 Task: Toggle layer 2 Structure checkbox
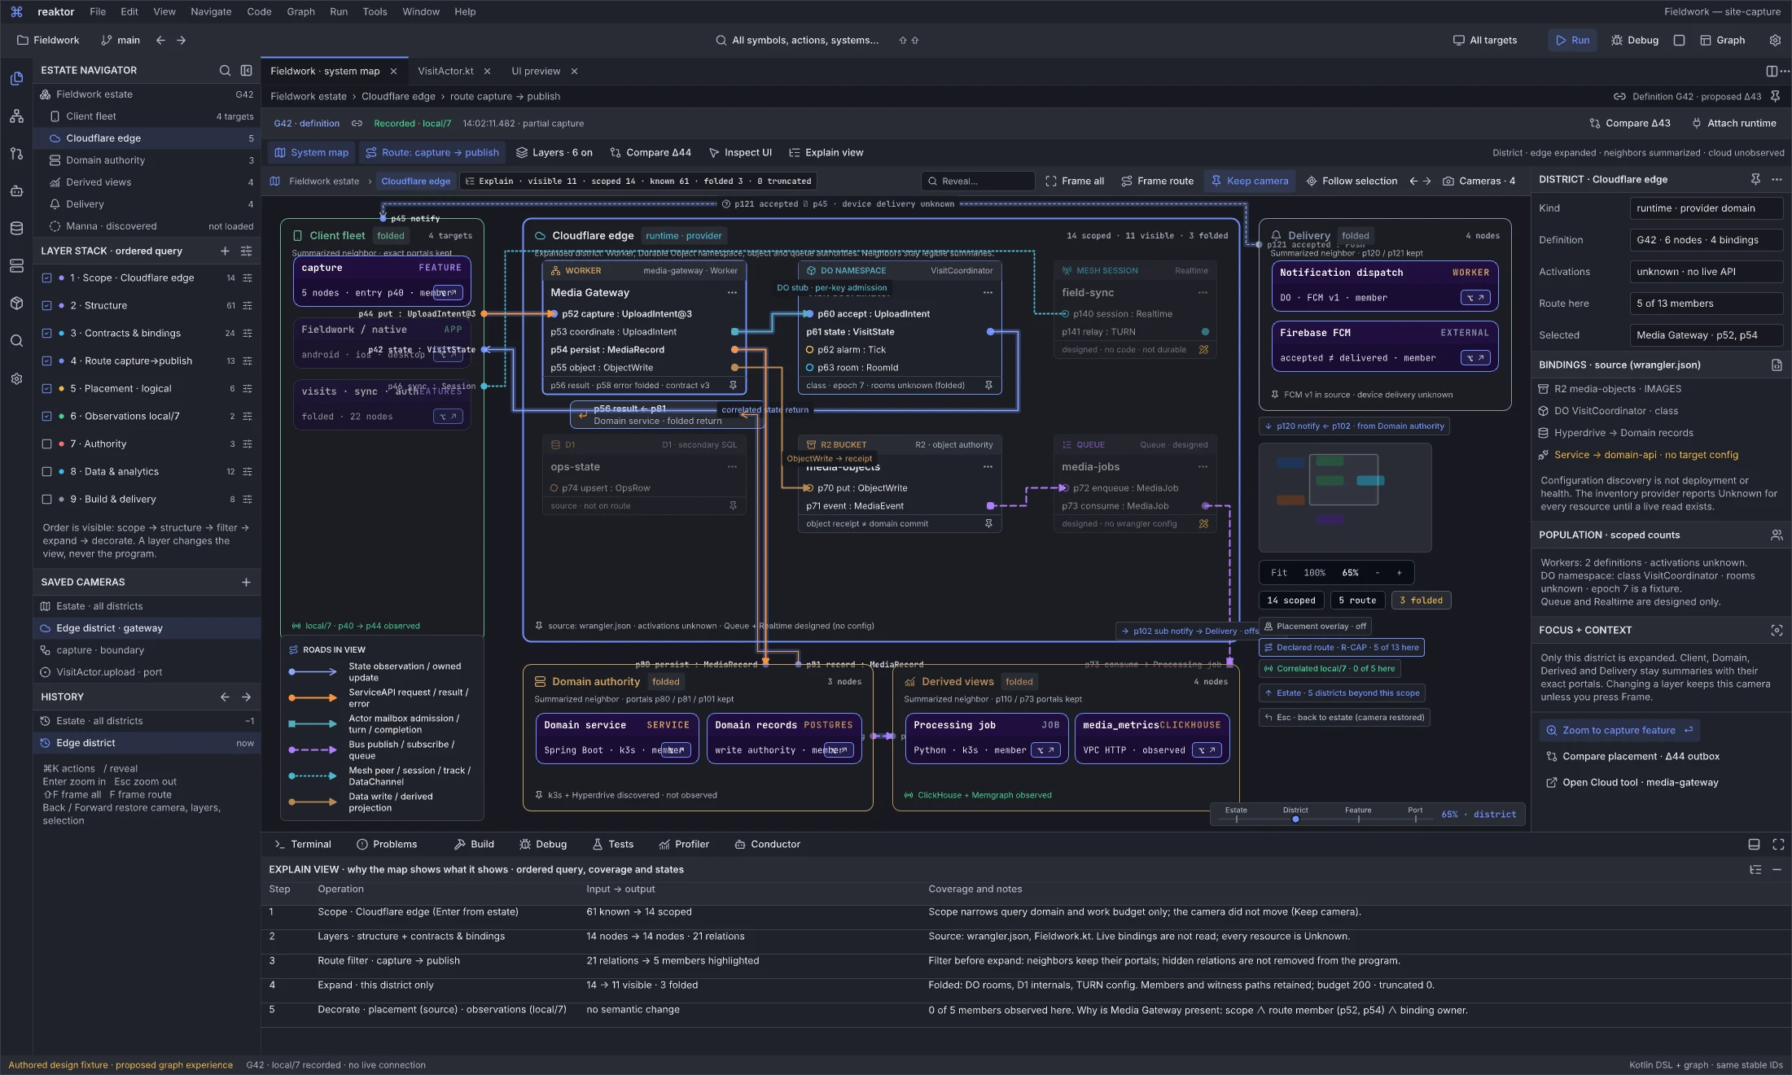pyautogui.click(x=46, y=306)
